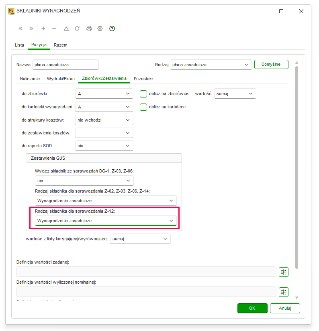The height and width of the screenshot is (331, 319).
Task: Print using the printer icon
Action: (x=89, y=28)
